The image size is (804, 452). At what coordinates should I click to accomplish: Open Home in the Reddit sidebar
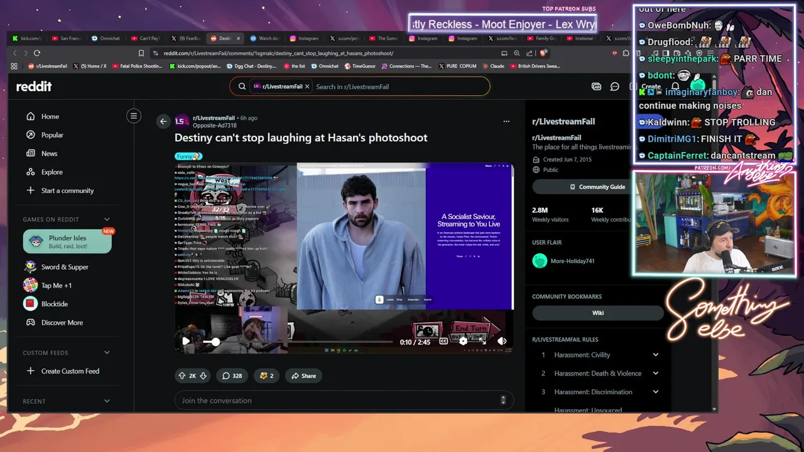(x=50, y=117)
